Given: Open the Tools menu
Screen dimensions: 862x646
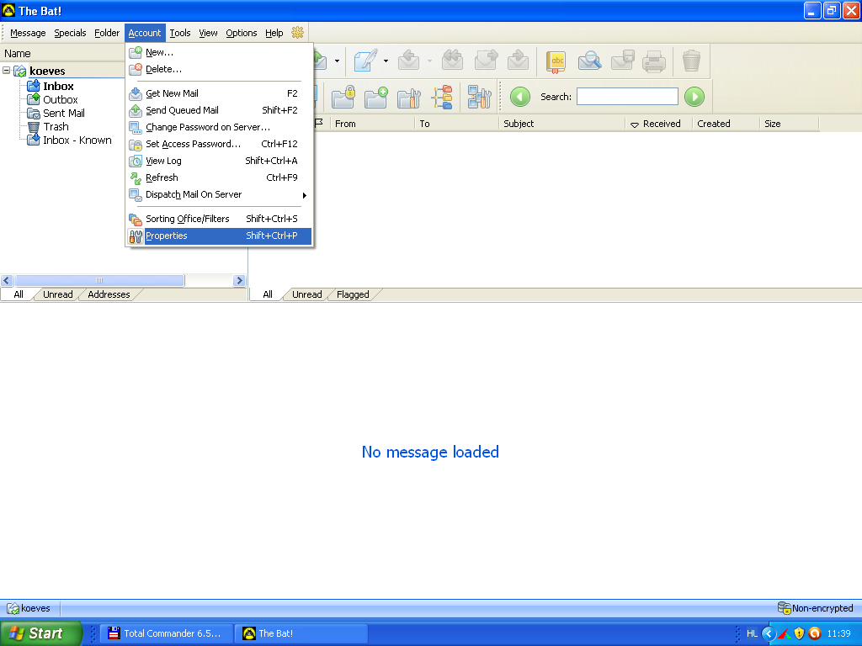Looking at the screenshot, I should pyautogui.click(x=180, y=33).
